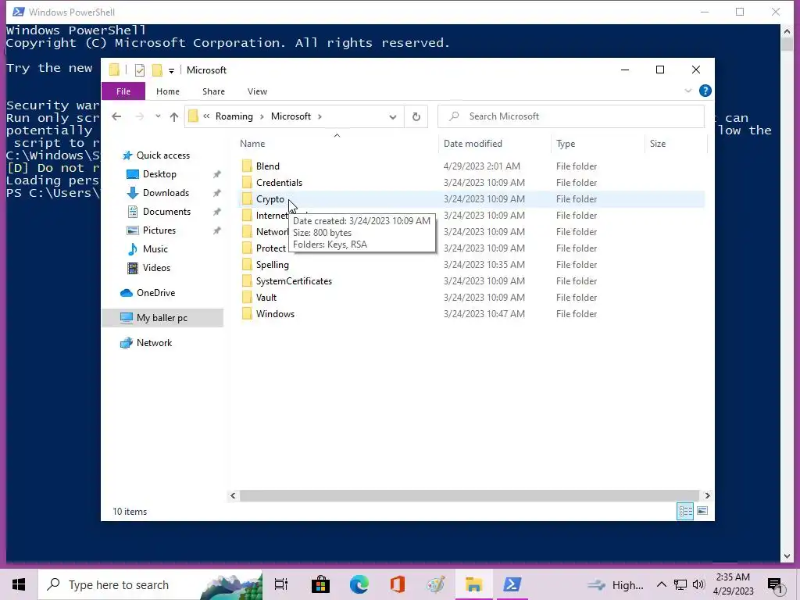This screenshot has height=600, width=800.
Task: Open the Blend folder icon
Action: [247, 166]
